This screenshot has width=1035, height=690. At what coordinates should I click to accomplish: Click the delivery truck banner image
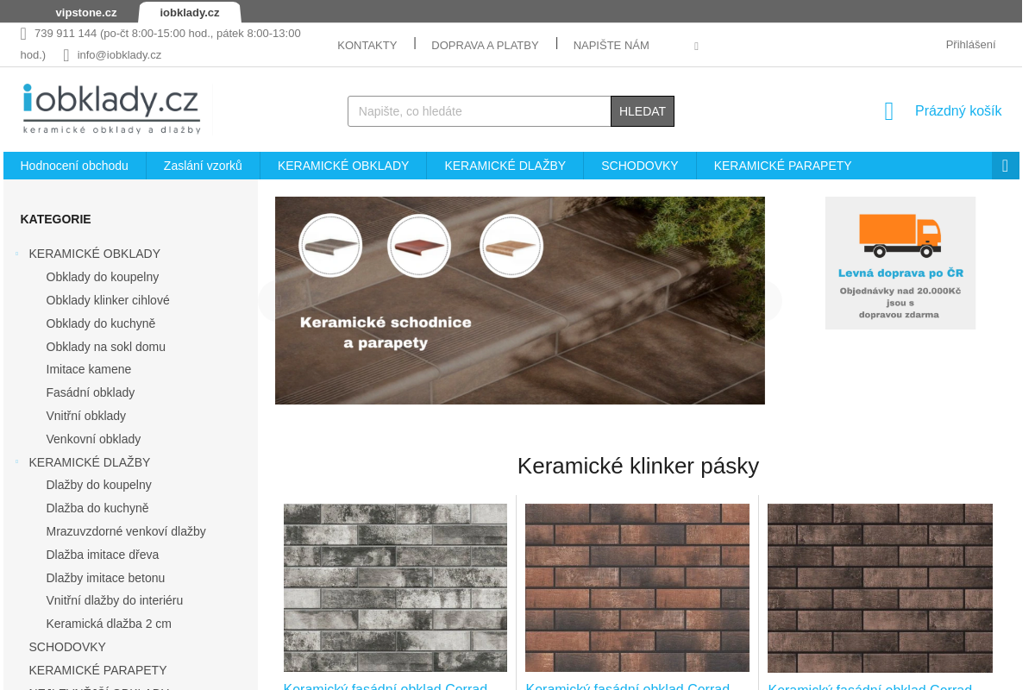pos(900,262)
